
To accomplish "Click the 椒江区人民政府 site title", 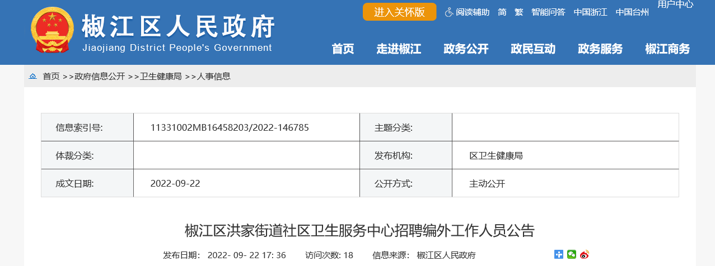I will pos(179,26).
